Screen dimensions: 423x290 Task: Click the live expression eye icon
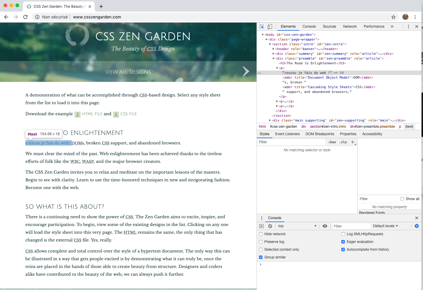pos(325,226)
